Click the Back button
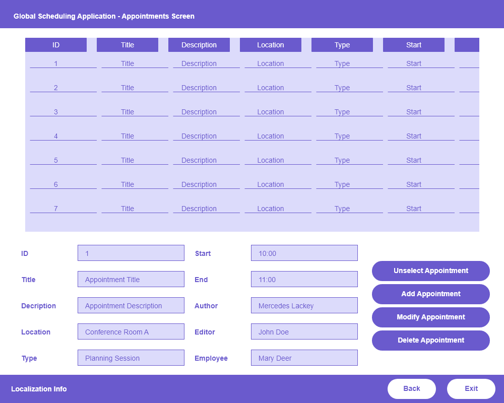 (x=411, y=388)
